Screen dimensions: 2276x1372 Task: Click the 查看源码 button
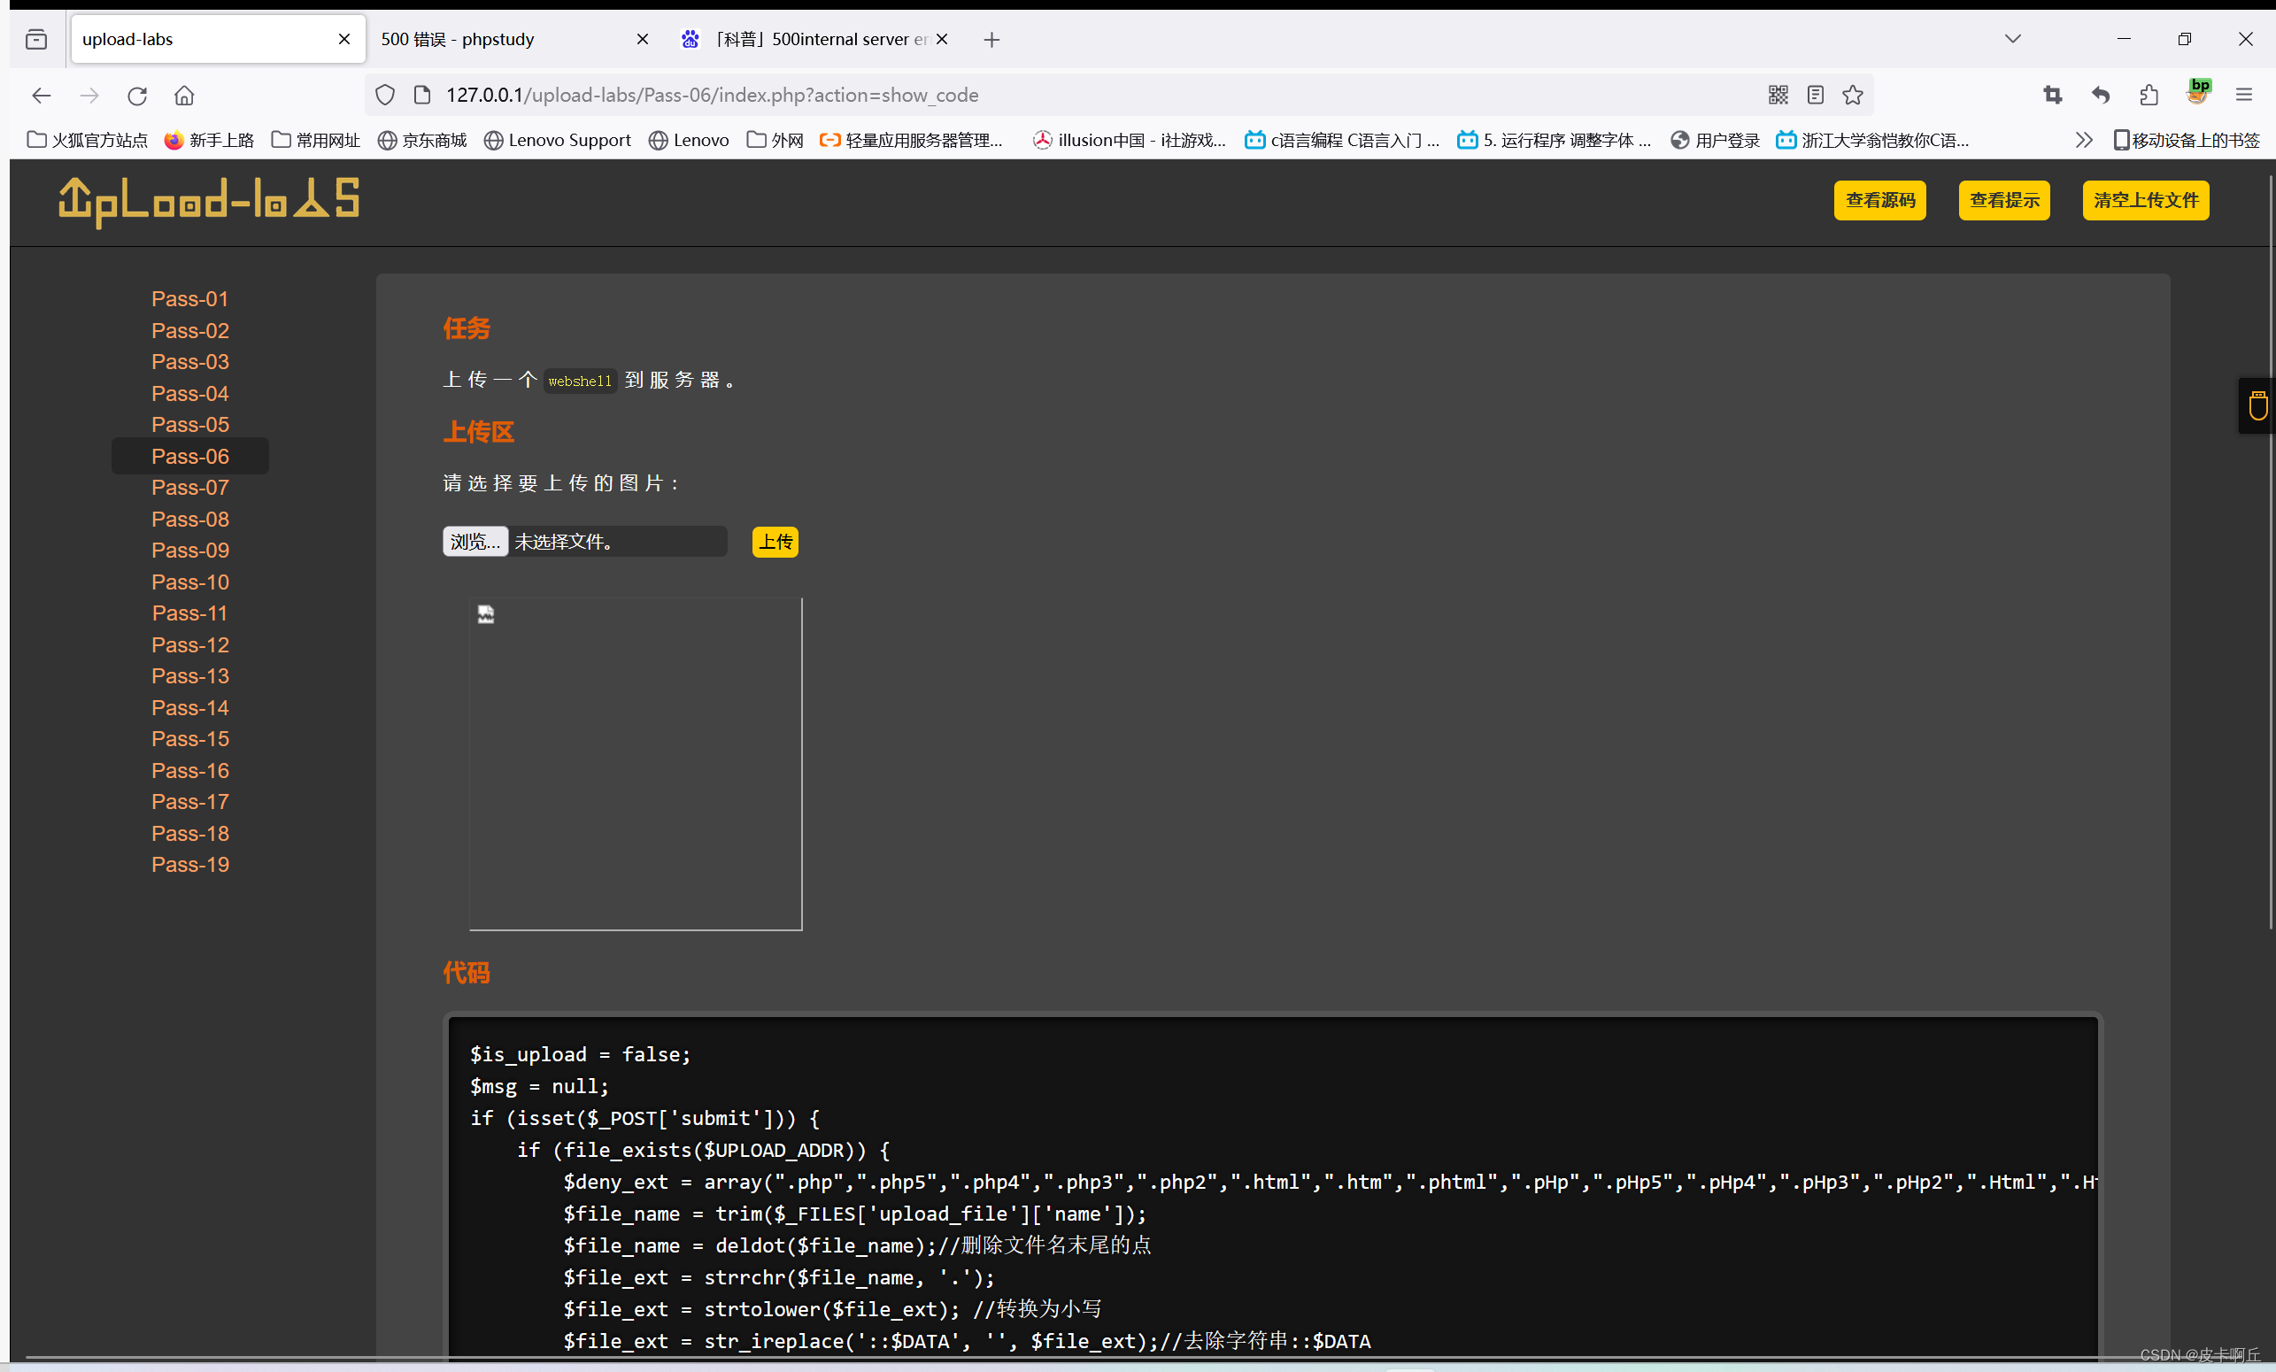(1879, 200)
